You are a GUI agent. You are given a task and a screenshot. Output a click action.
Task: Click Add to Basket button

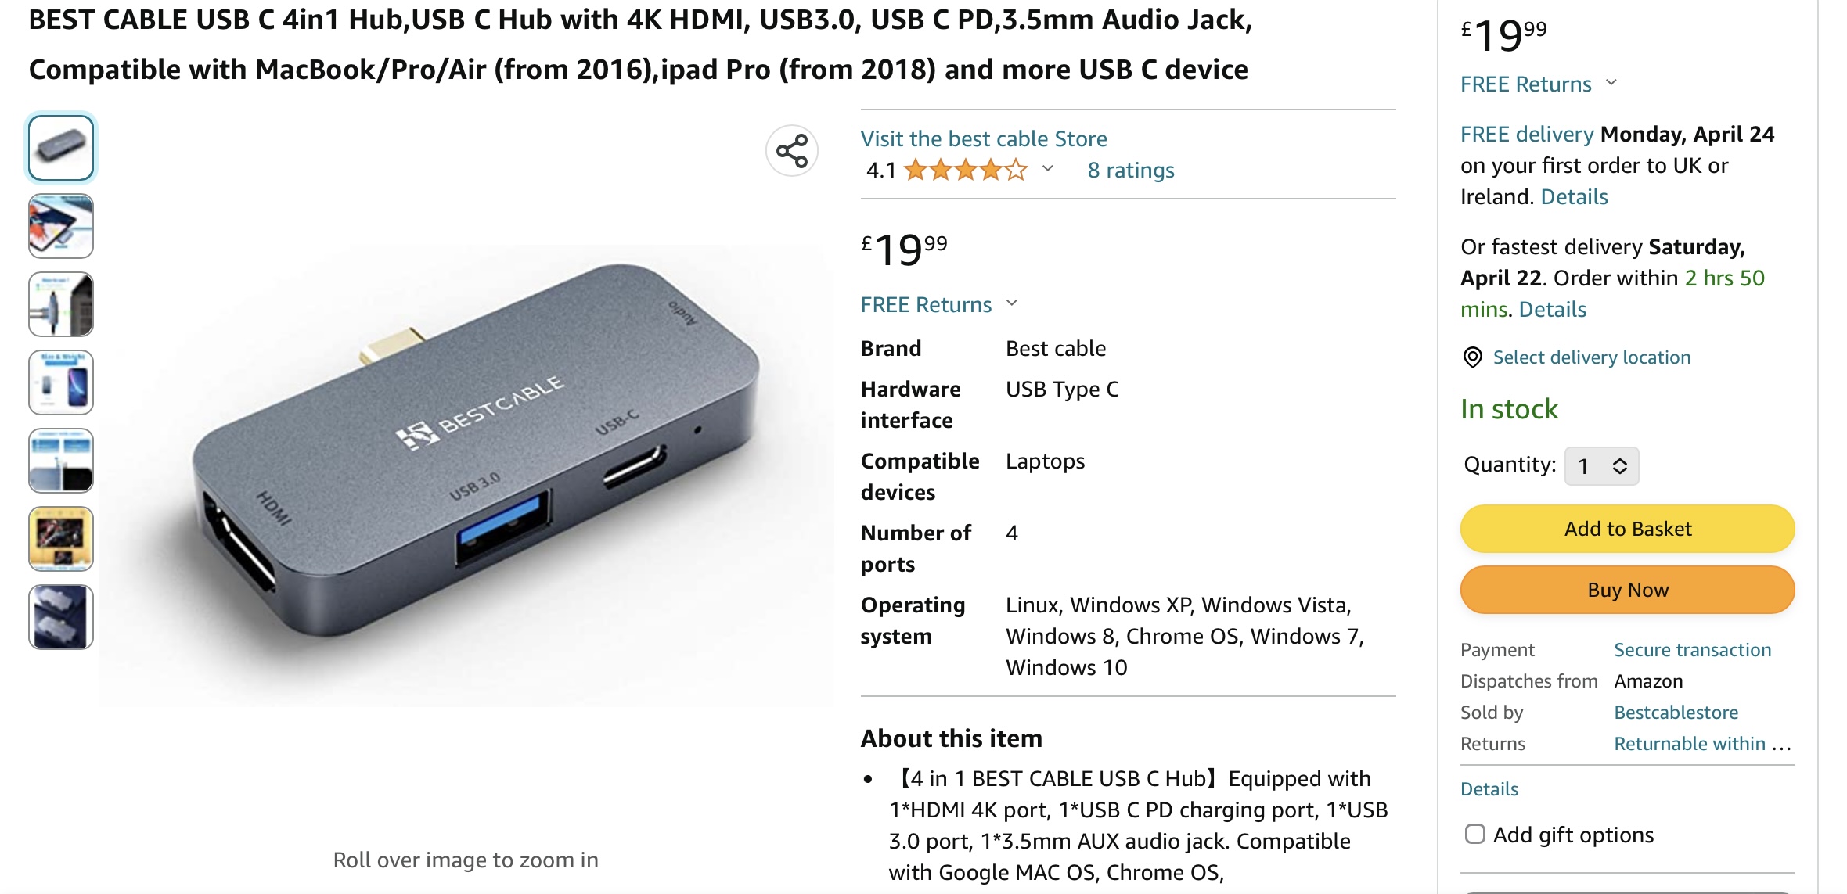tap(1627, 529)
